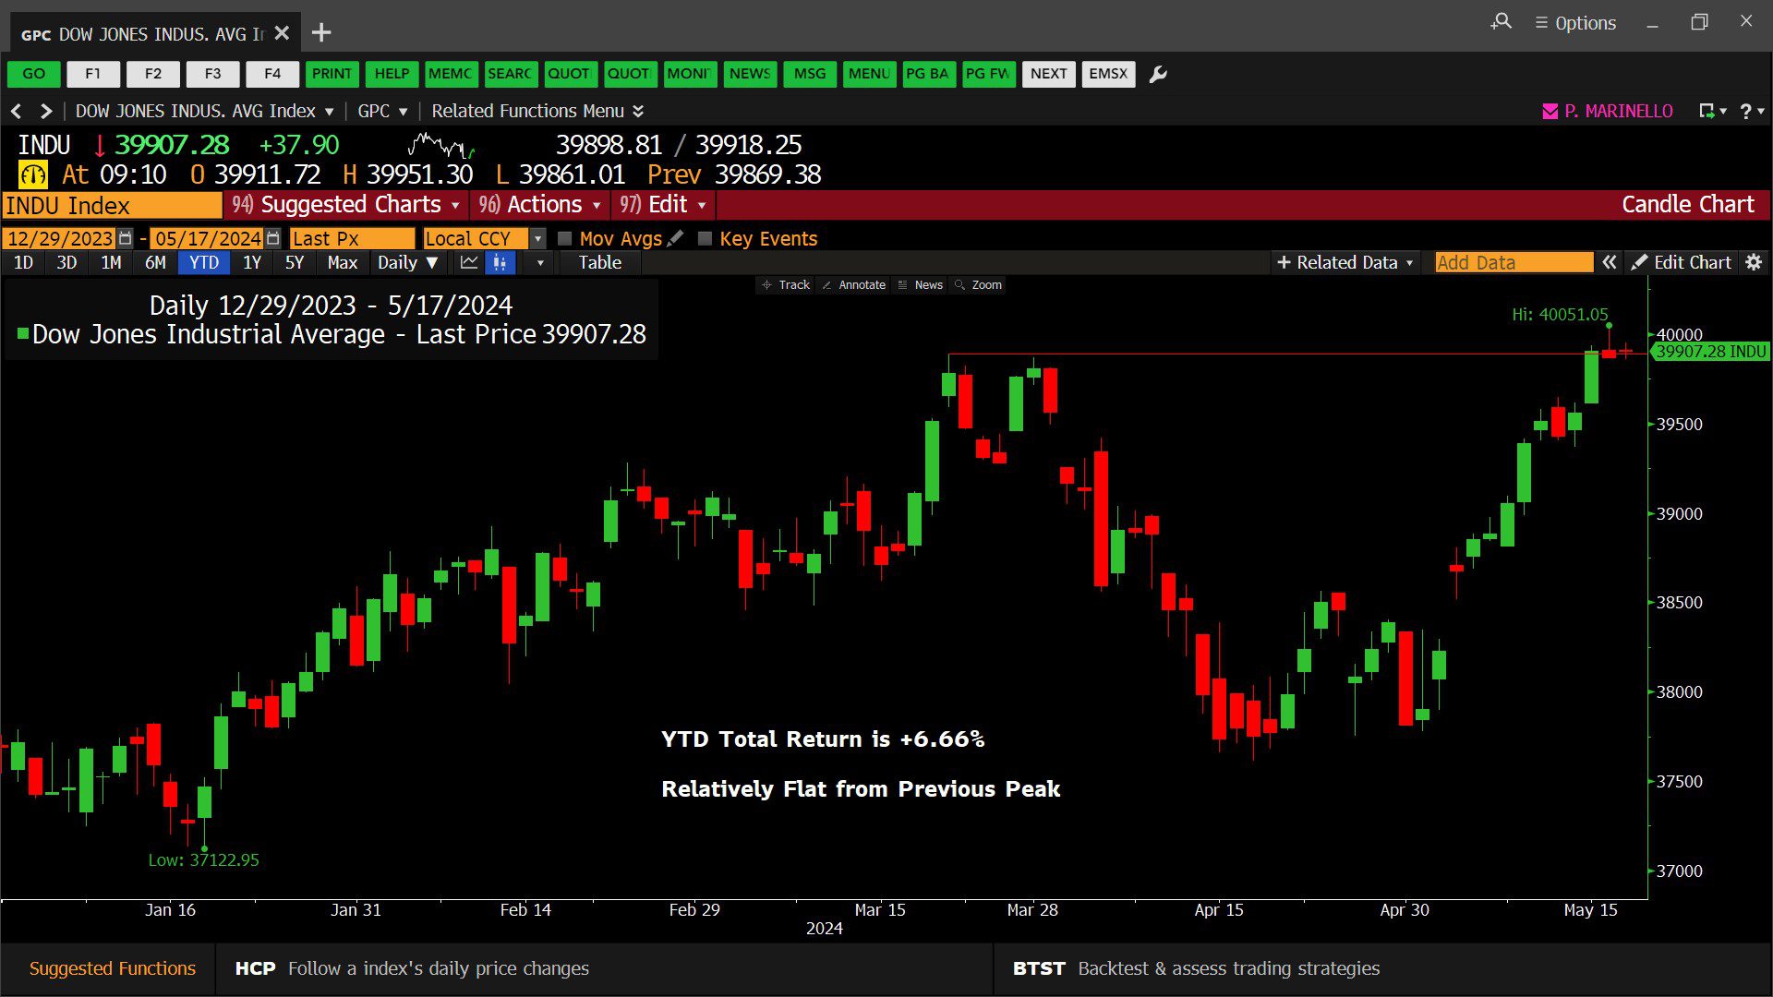
Task: Click the intraday sparkline thumbnail
Action: pos(441,145)
